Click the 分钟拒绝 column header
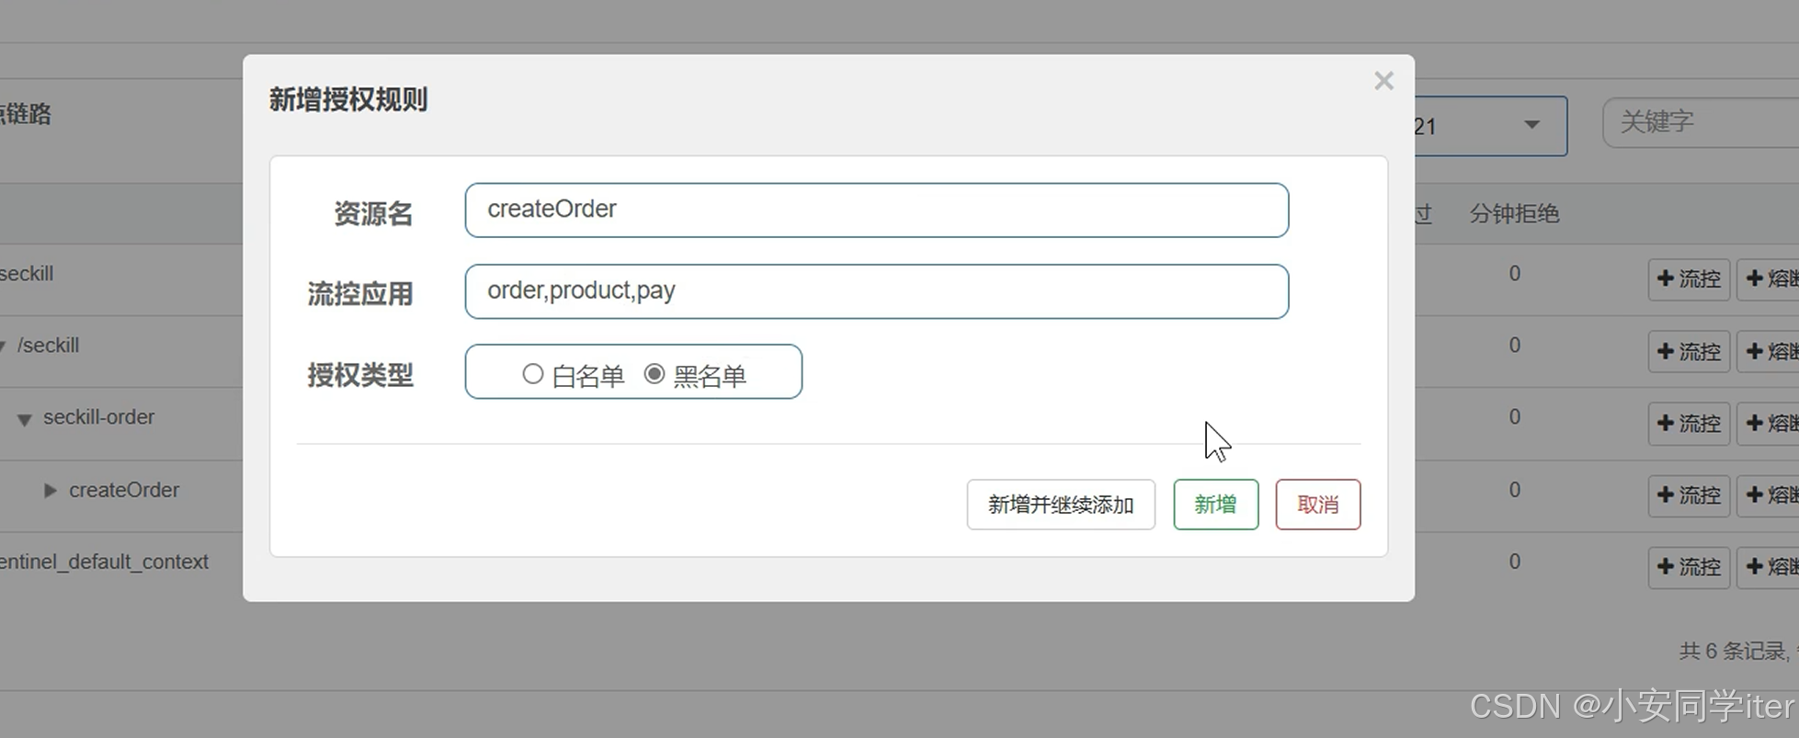This screenshot has height=738, width=1799. 1514,214
